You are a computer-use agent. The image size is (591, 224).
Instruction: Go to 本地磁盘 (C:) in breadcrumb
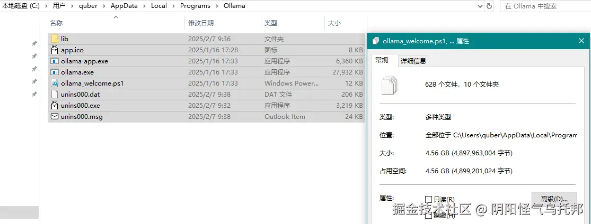coord(21,6)
